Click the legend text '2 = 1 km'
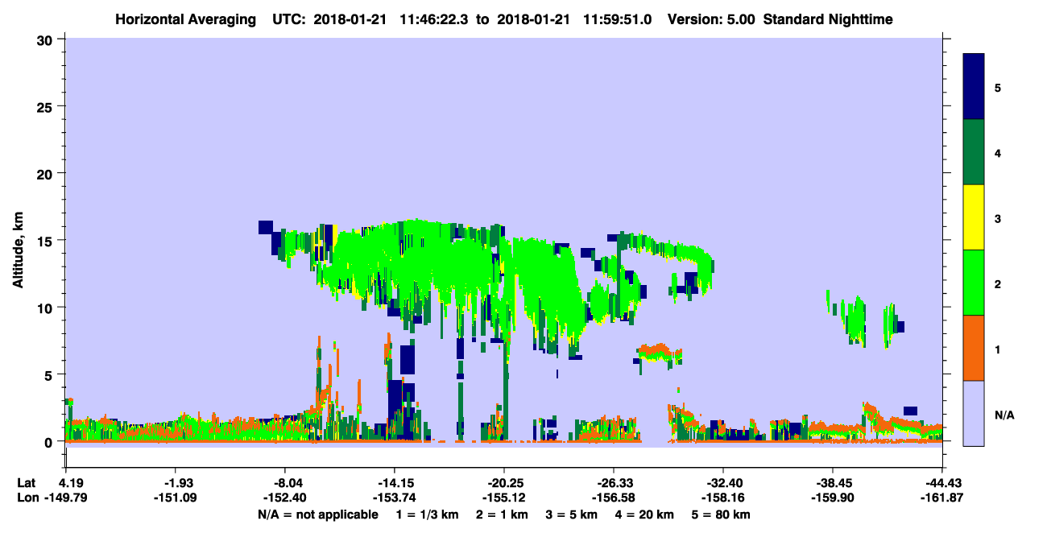This screenshot has width=1047, height=537. click(503, 514)
